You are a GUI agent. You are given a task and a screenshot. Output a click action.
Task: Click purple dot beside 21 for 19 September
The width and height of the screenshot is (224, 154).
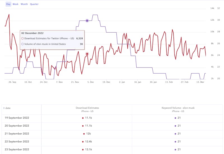click(x=175, y=118)
